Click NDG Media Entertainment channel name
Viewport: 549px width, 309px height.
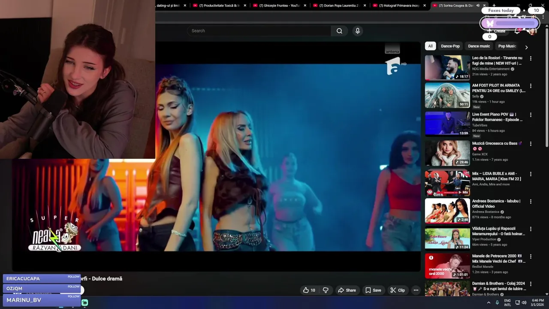(491, 69)
